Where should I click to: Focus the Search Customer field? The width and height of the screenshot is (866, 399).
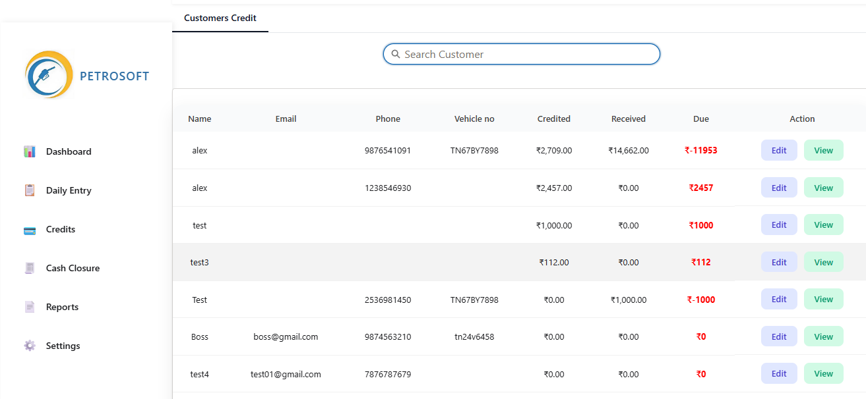522,54
